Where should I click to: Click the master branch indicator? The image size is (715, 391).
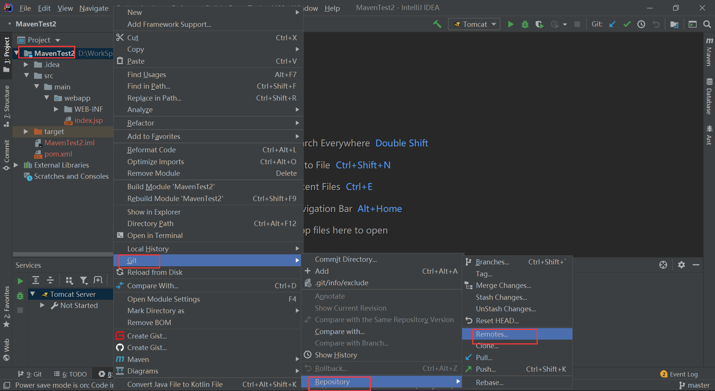(x=695, y=385)
